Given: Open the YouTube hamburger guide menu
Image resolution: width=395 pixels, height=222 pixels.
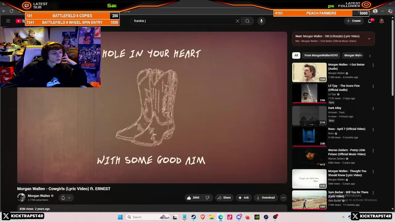Looking at the screenshot, I should [x=8, y=21].
